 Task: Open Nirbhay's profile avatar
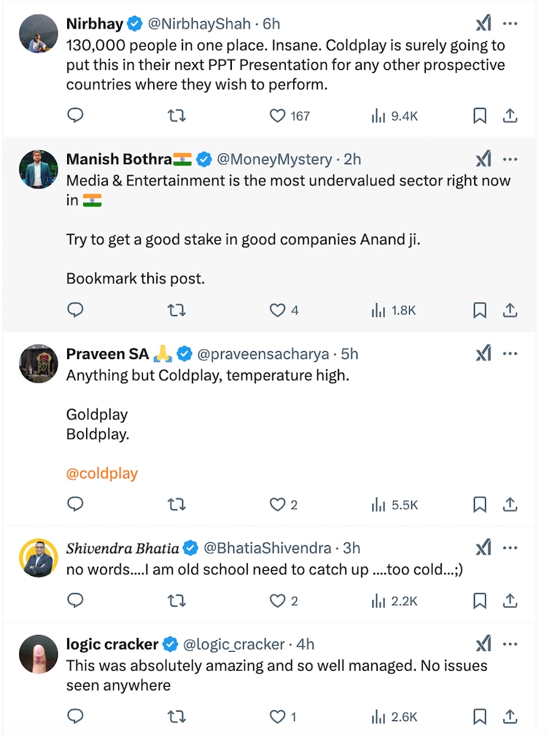[39, 33]
